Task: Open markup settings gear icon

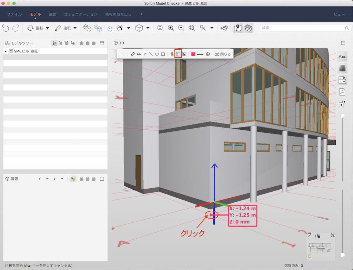Action: click(208, 54)
